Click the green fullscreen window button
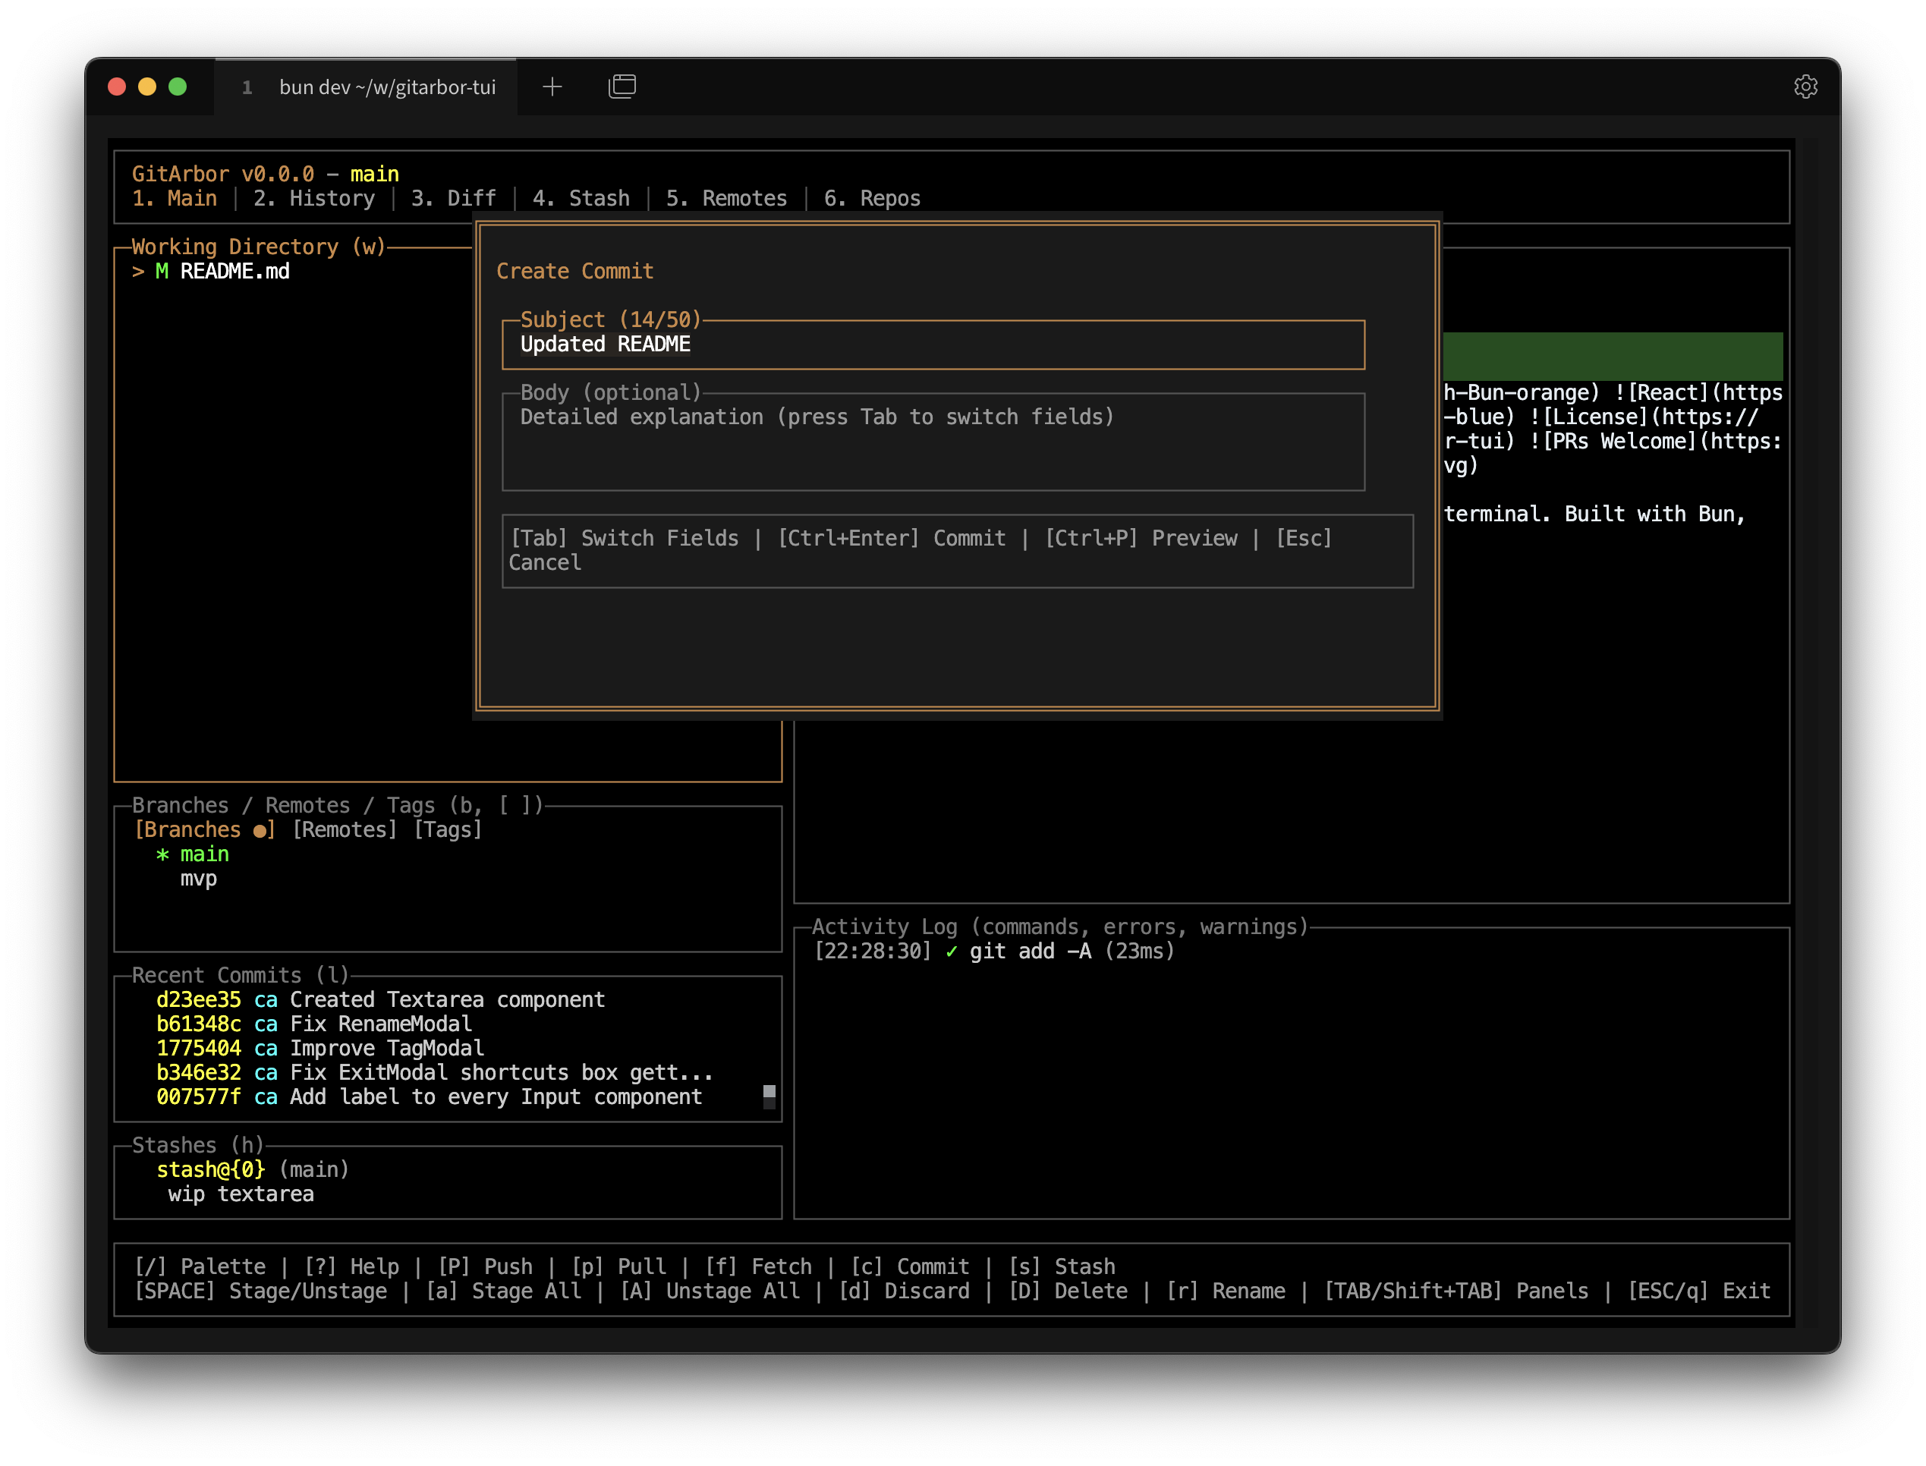 (x=177, y=87)
